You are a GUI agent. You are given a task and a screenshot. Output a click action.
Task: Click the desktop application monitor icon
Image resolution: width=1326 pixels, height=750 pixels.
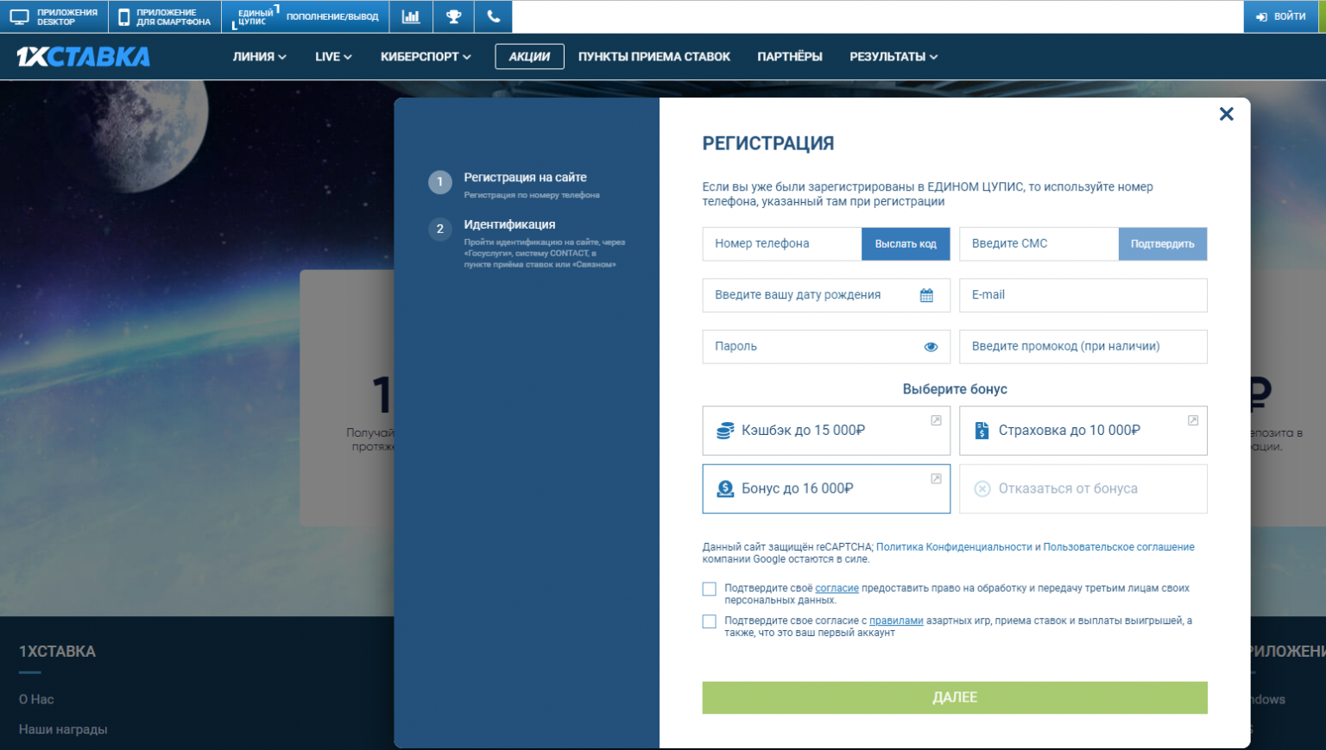pyautogui.click(x=19, y=16)
